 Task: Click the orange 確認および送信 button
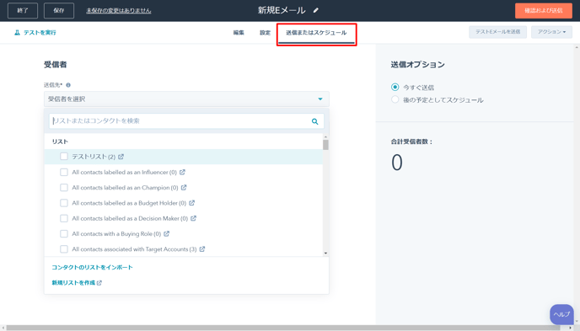click(544, 10)
